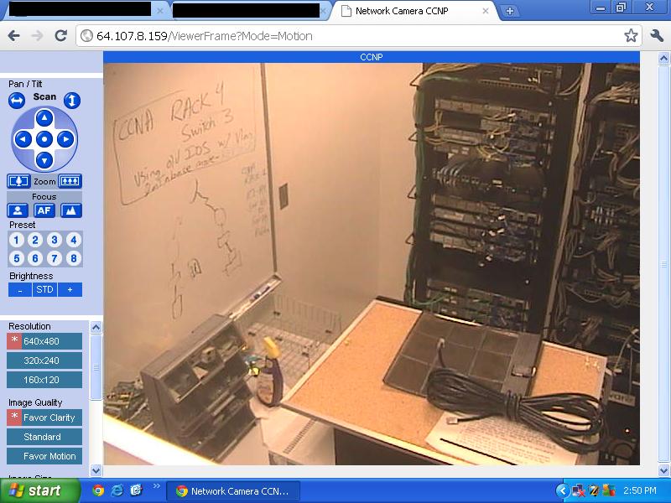Set image quality to Standard

point(44,437)
